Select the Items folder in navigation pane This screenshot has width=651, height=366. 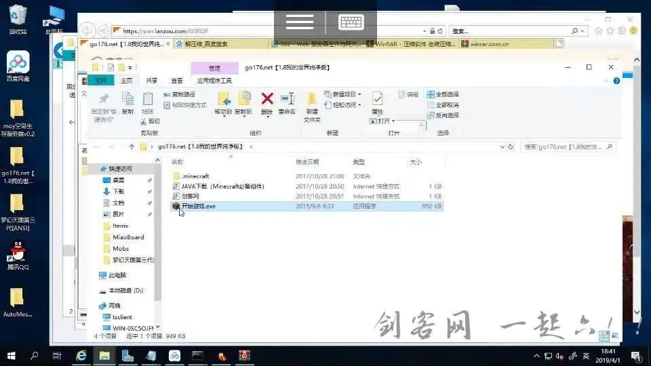click(120, 226)
